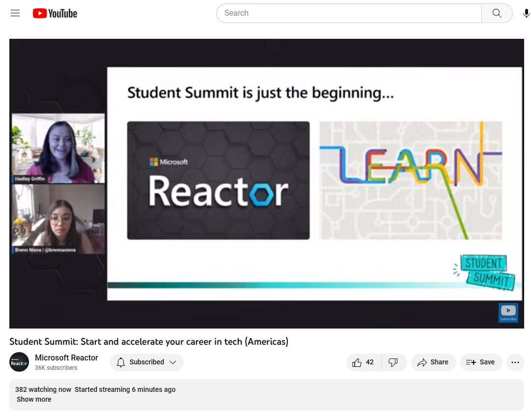This screenshot has width=532, height=413.
Task: Click the like count showing 42
Action: pos(369,362)
